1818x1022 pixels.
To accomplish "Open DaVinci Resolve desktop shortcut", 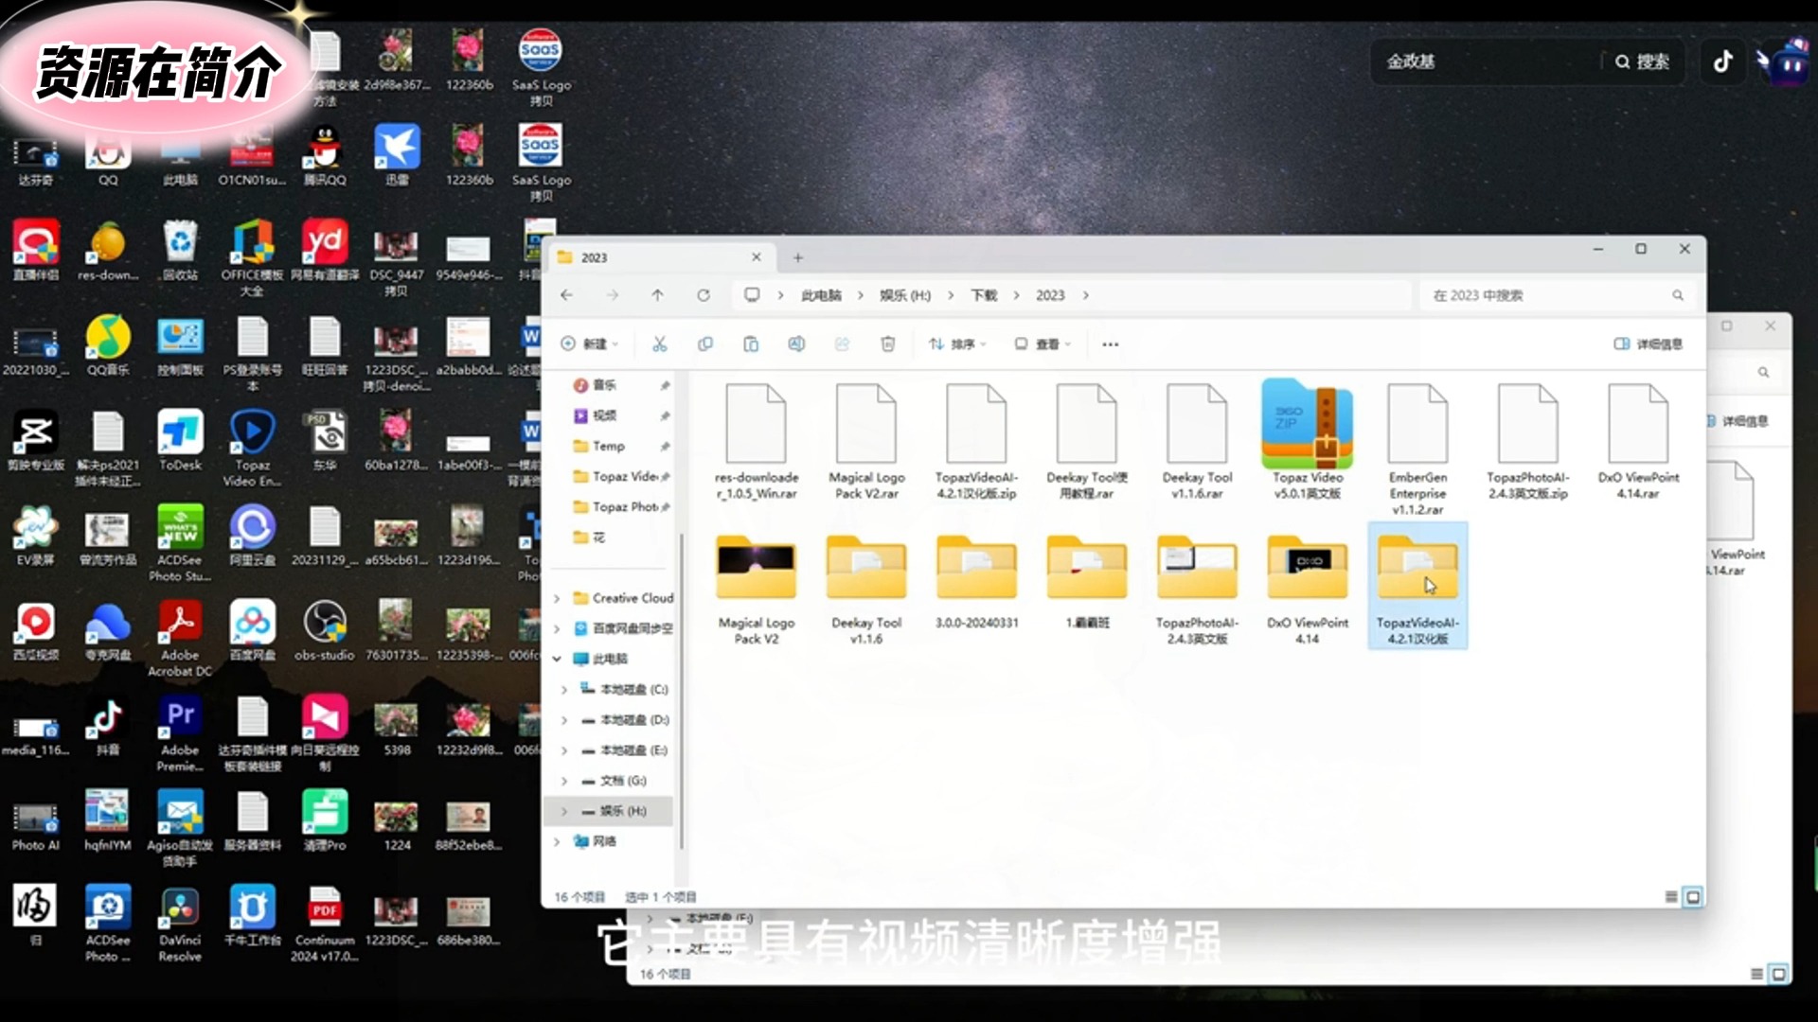I will 180,924.
